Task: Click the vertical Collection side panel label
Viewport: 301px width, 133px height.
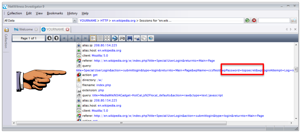Action: [x=6, y=41]
